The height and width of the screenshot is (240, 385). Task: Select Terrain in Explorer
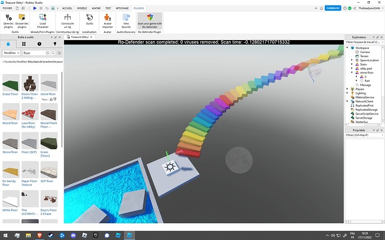coord(364,56)
